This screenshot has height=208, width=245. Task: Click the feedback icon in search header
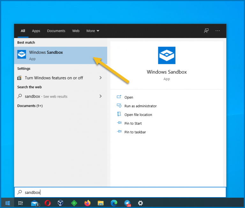[x=206, y=31]
